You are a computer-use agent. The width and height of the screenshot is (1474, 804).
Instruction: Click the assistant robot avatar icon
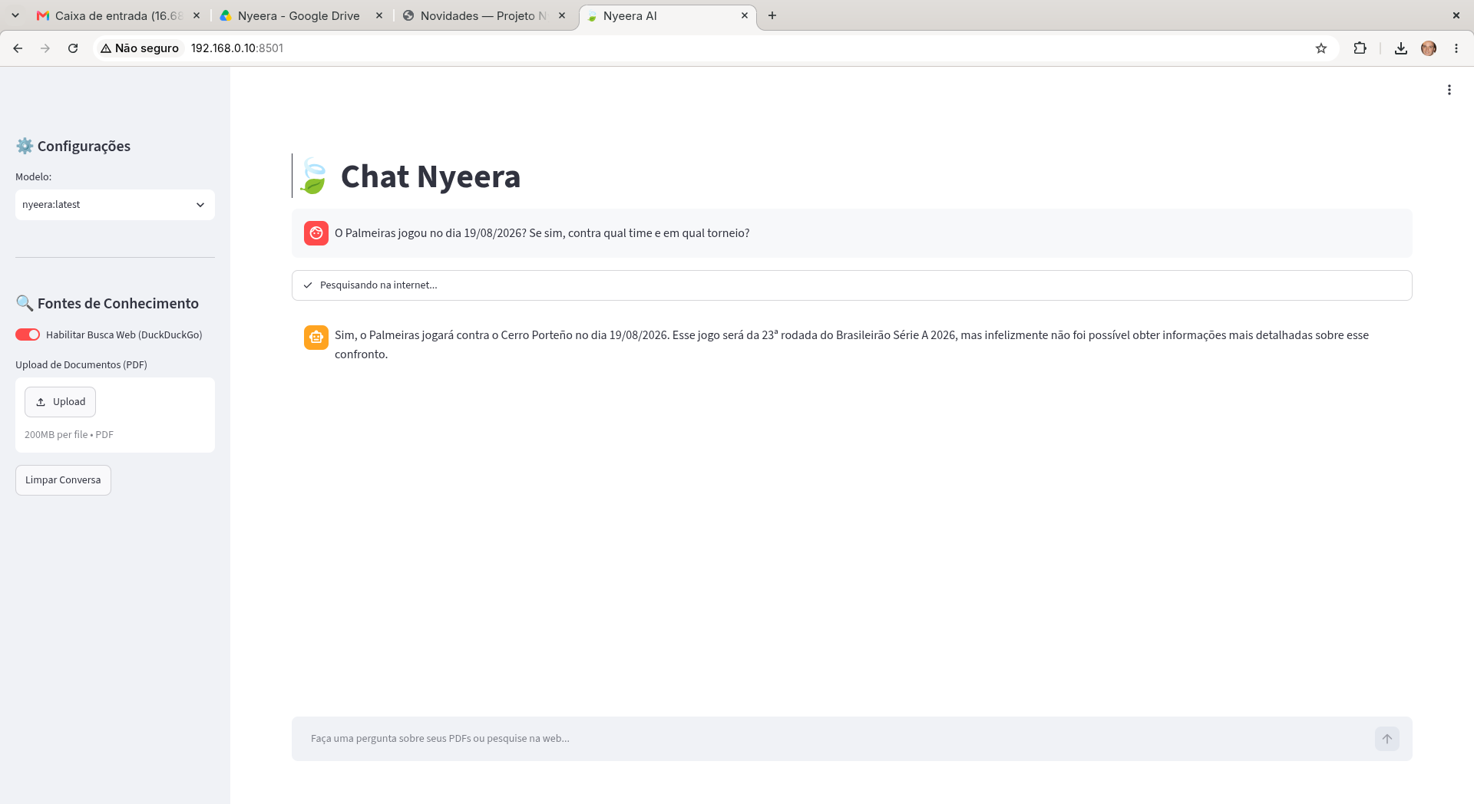pos(316,337)
